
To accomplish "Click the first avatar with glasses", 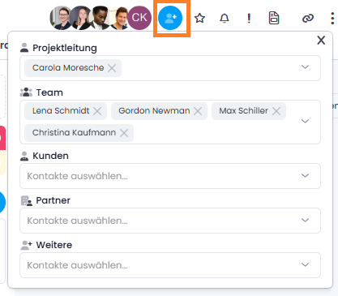I will 60,18.
